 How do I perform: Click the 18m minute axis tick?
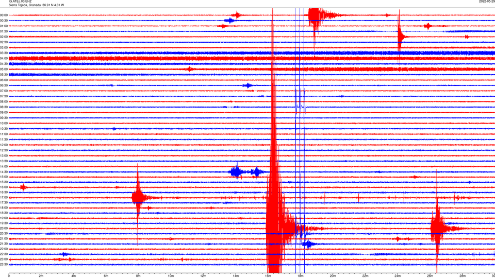coord(301,276)
